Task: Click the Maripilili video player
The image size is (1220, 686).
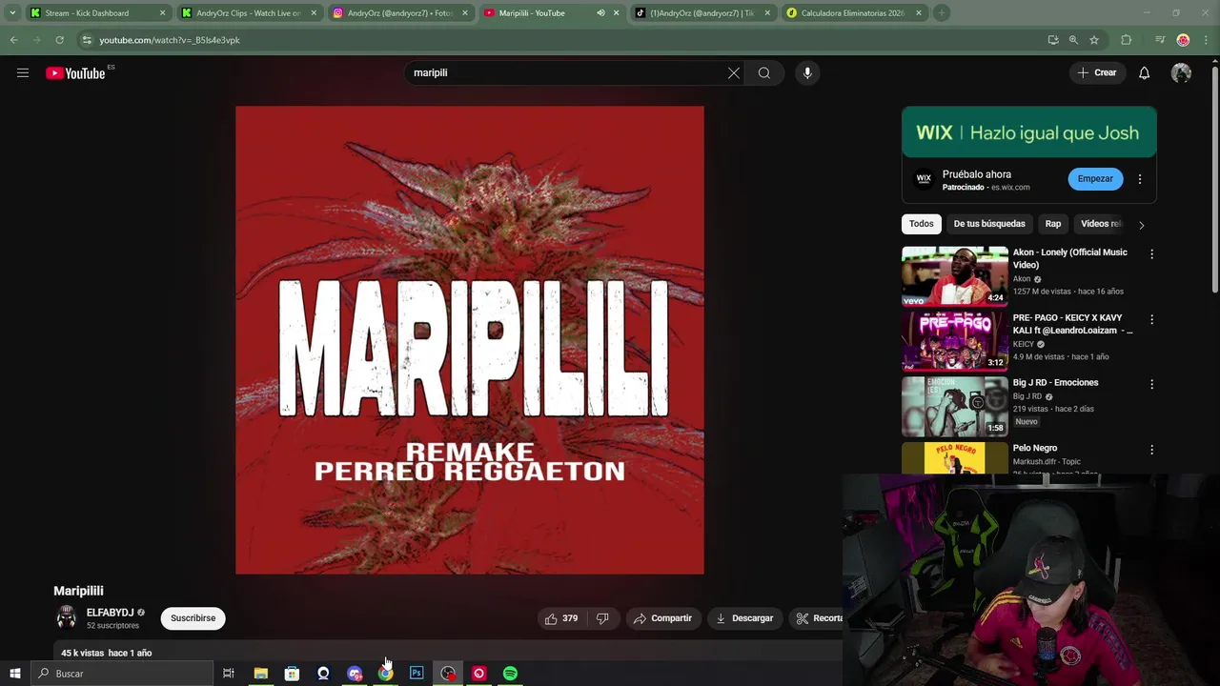Action: [470, 340]
